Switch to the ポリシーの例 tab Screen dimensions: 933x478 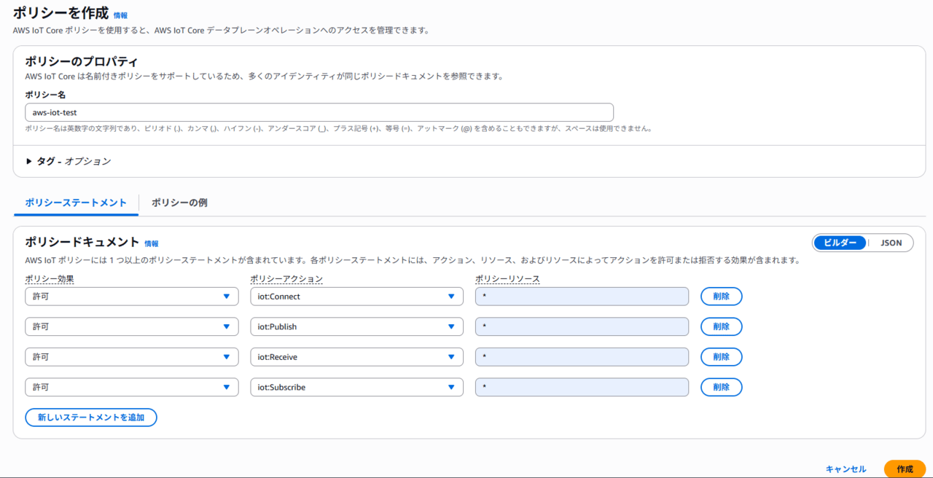tap(179, 203)
